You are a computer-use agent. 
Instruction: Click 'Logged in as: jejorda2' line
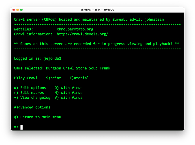pyautogui.click(x=38, y=58)
